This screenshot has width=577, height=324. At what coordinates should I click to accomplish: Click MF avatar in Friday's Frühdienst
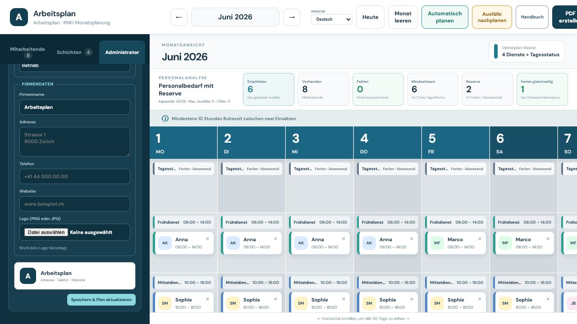pyautogui.click(x=437, y=243)
